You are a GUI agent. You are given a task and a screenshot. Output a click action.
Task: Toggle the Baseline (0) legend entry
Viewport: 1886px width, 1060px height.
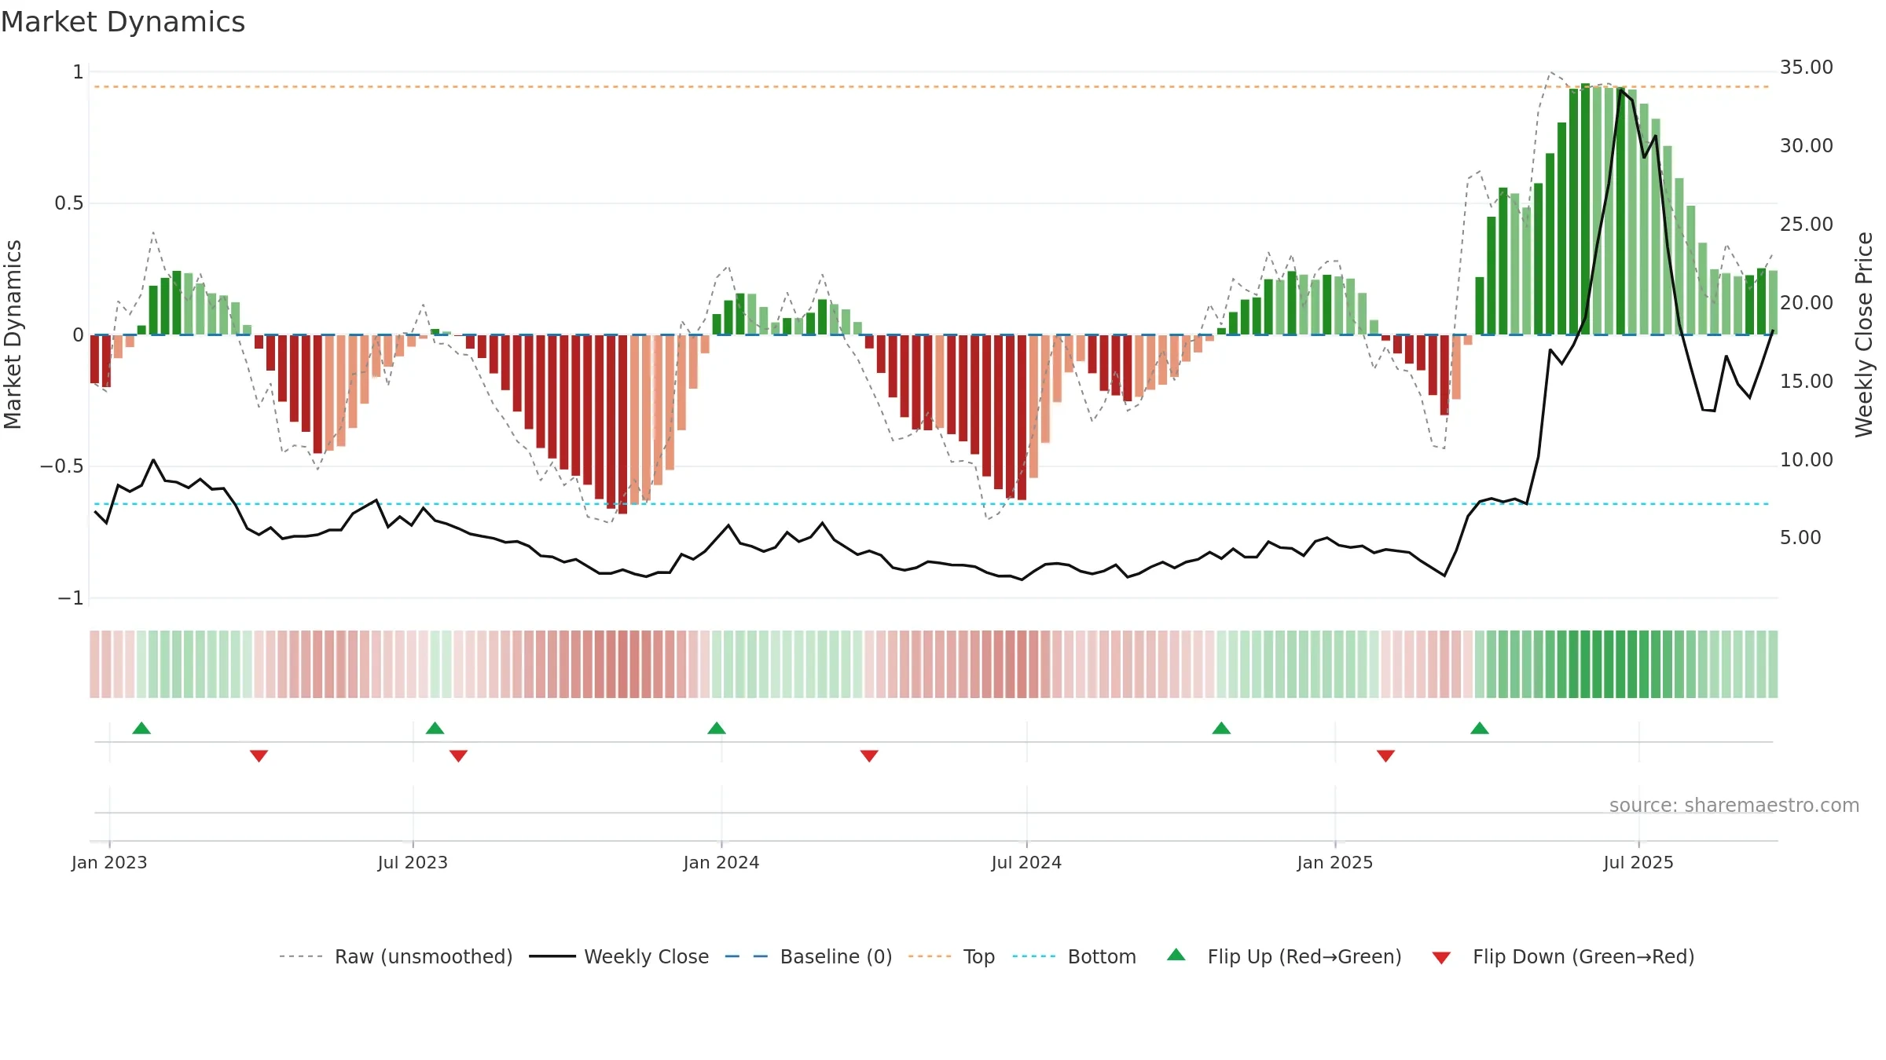[808, 956]
